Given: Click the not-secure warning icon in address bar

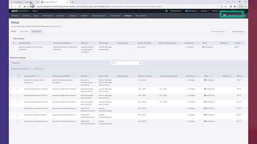Looking at the screenshot, I should 24,6.
